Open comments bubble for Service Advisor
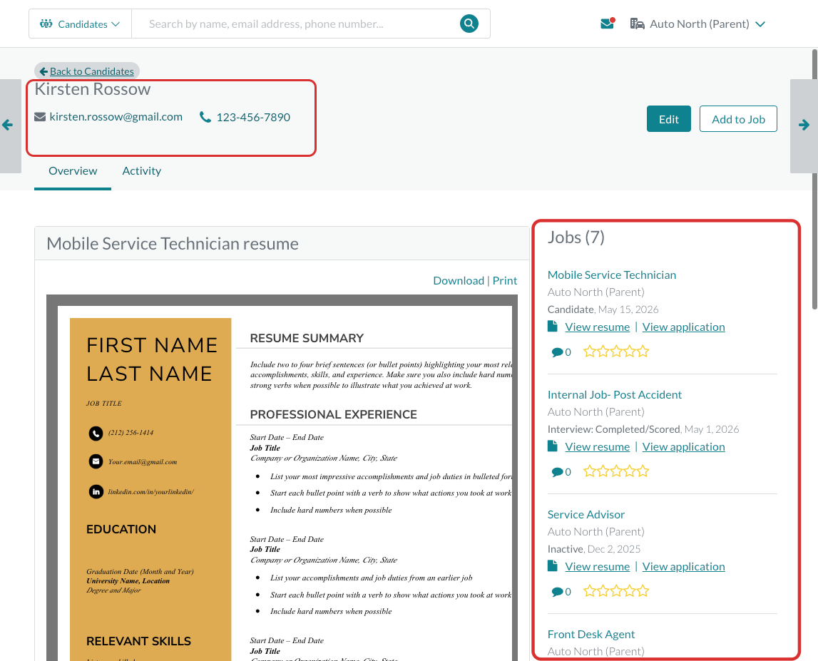 pos(557,592)
